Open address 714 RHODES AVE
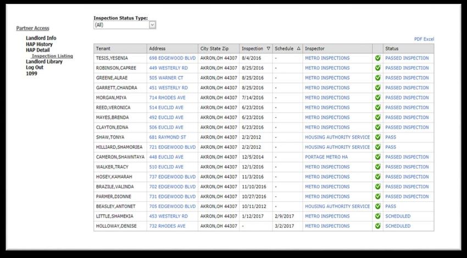The image size is (467, 258). [168, 97]
